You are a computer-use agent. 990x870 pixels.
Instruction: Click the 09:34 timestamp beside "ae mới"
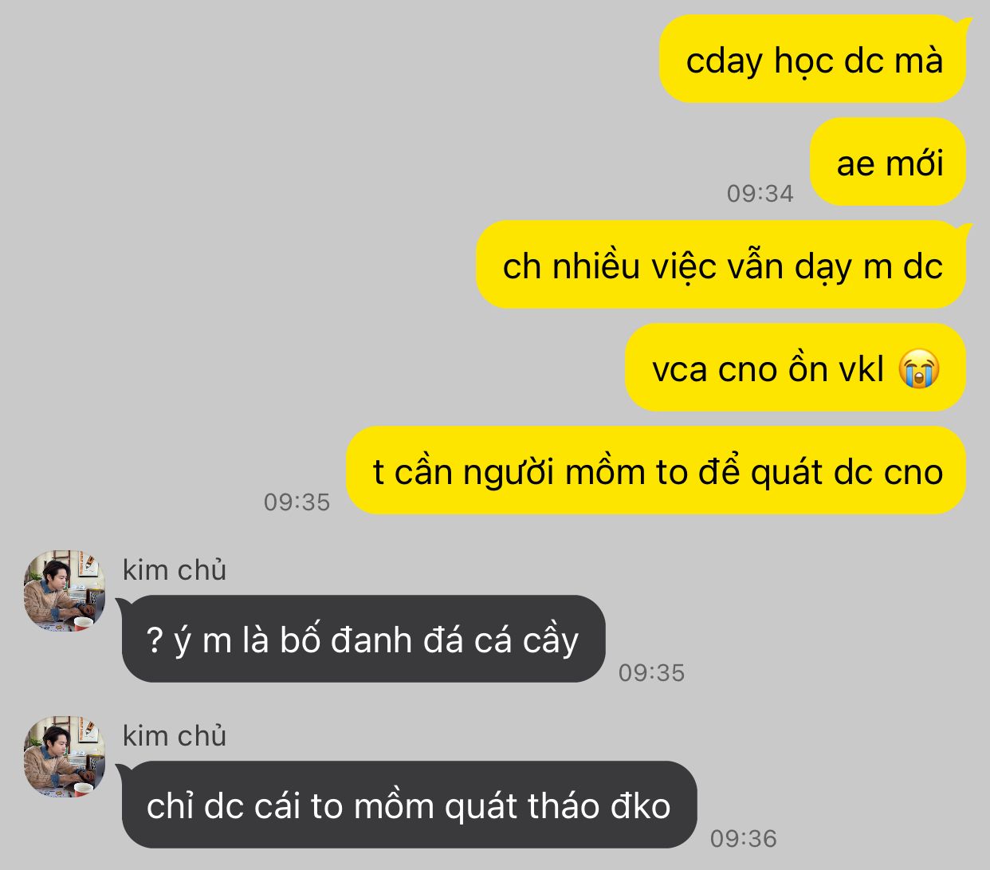[760, 193]
